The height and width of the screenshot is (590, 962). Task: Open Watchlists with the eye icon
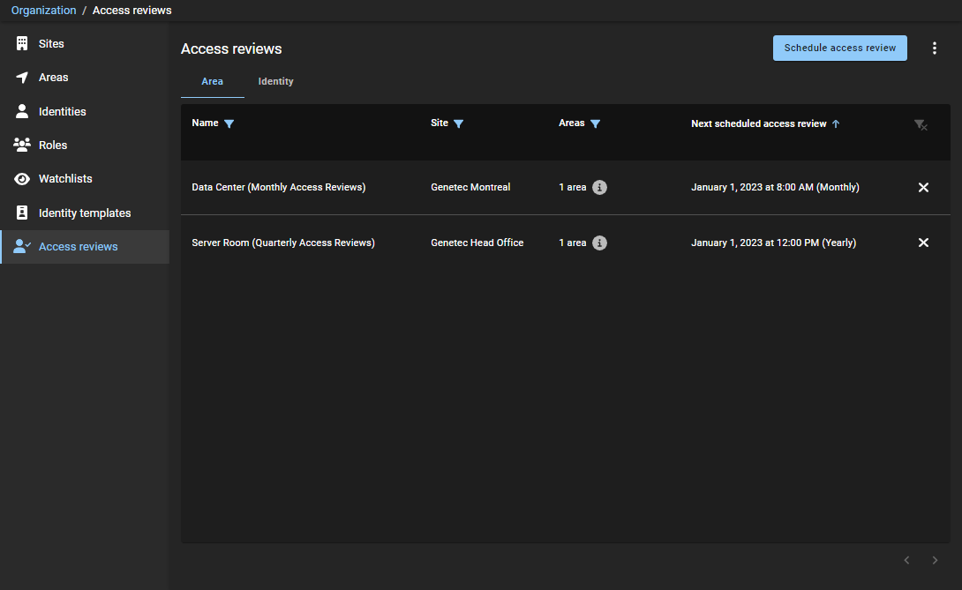(x=23, y=179)
